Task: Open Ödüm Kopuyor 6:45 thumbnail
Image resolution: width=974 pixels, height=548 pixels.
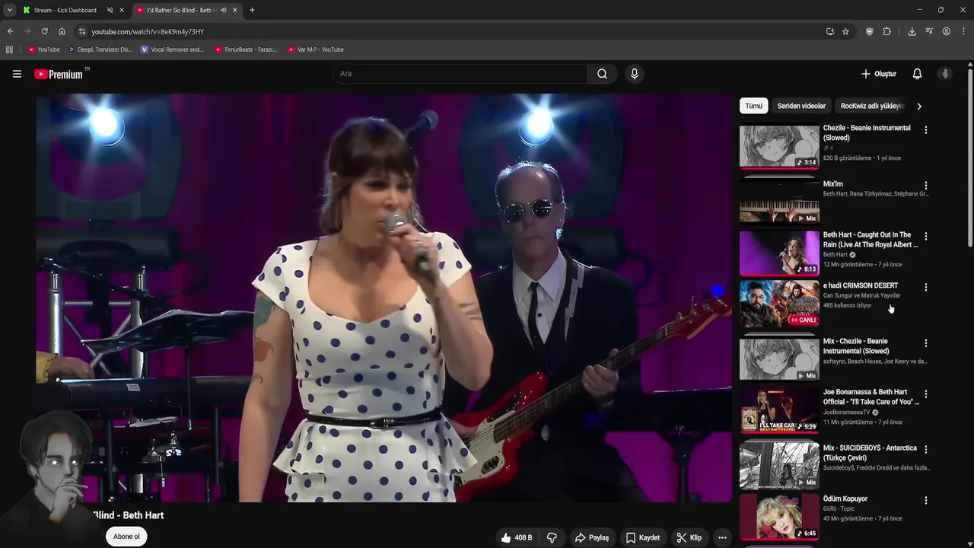Action: (779, 517)
